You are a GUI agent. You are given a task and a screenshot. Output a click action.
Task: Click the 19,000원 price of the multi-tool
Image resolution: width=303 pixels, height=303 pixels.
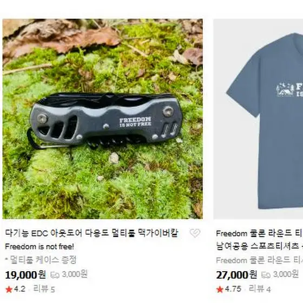(25, 275)
